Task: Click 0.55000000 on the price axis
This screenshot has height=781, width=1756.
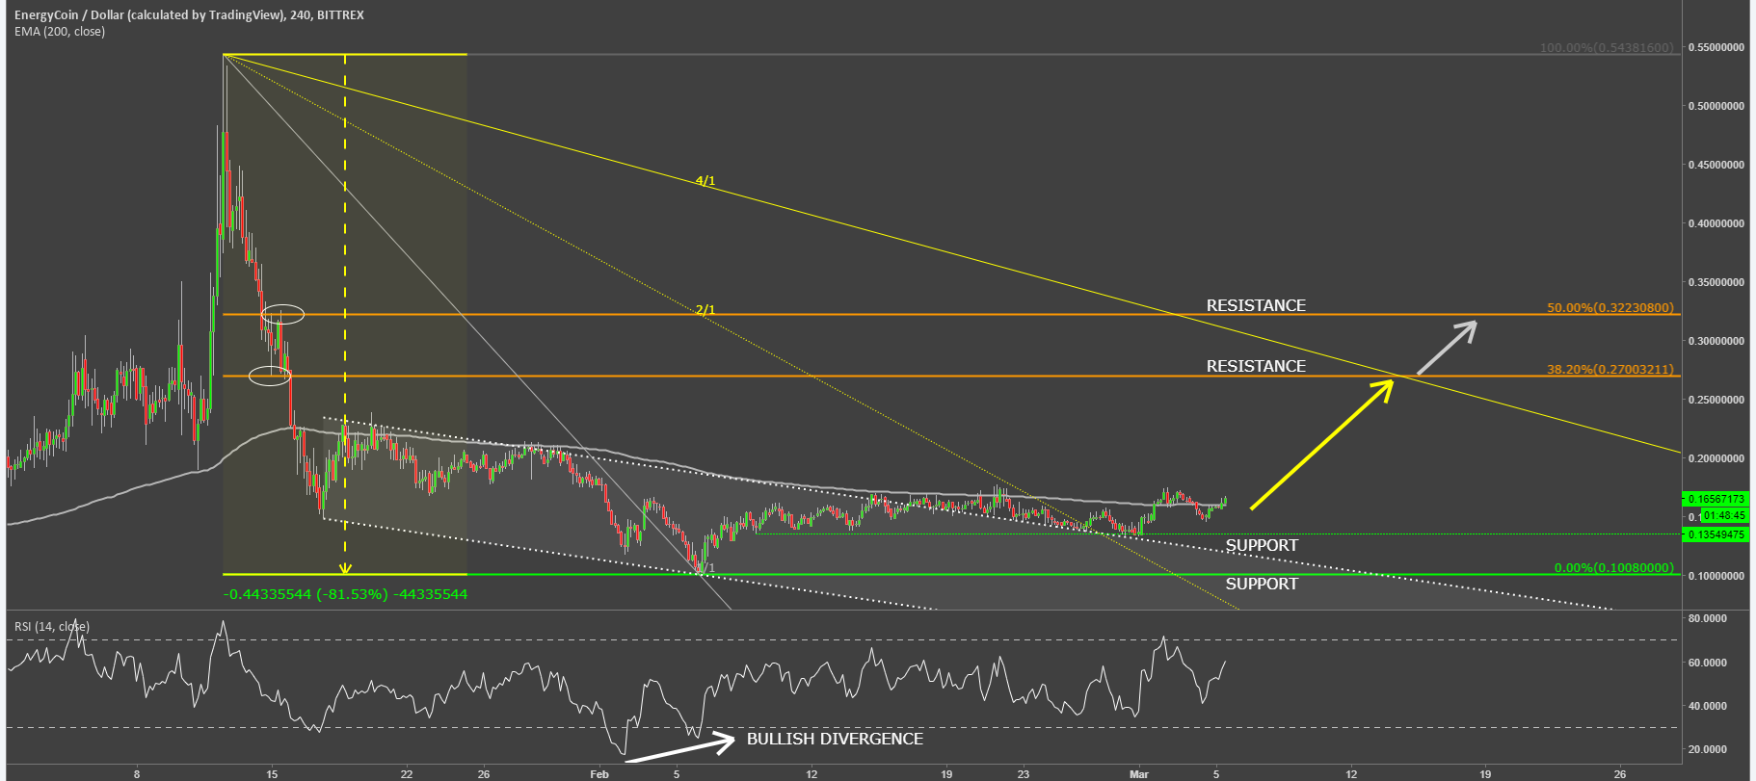Action: (1716, 47)
